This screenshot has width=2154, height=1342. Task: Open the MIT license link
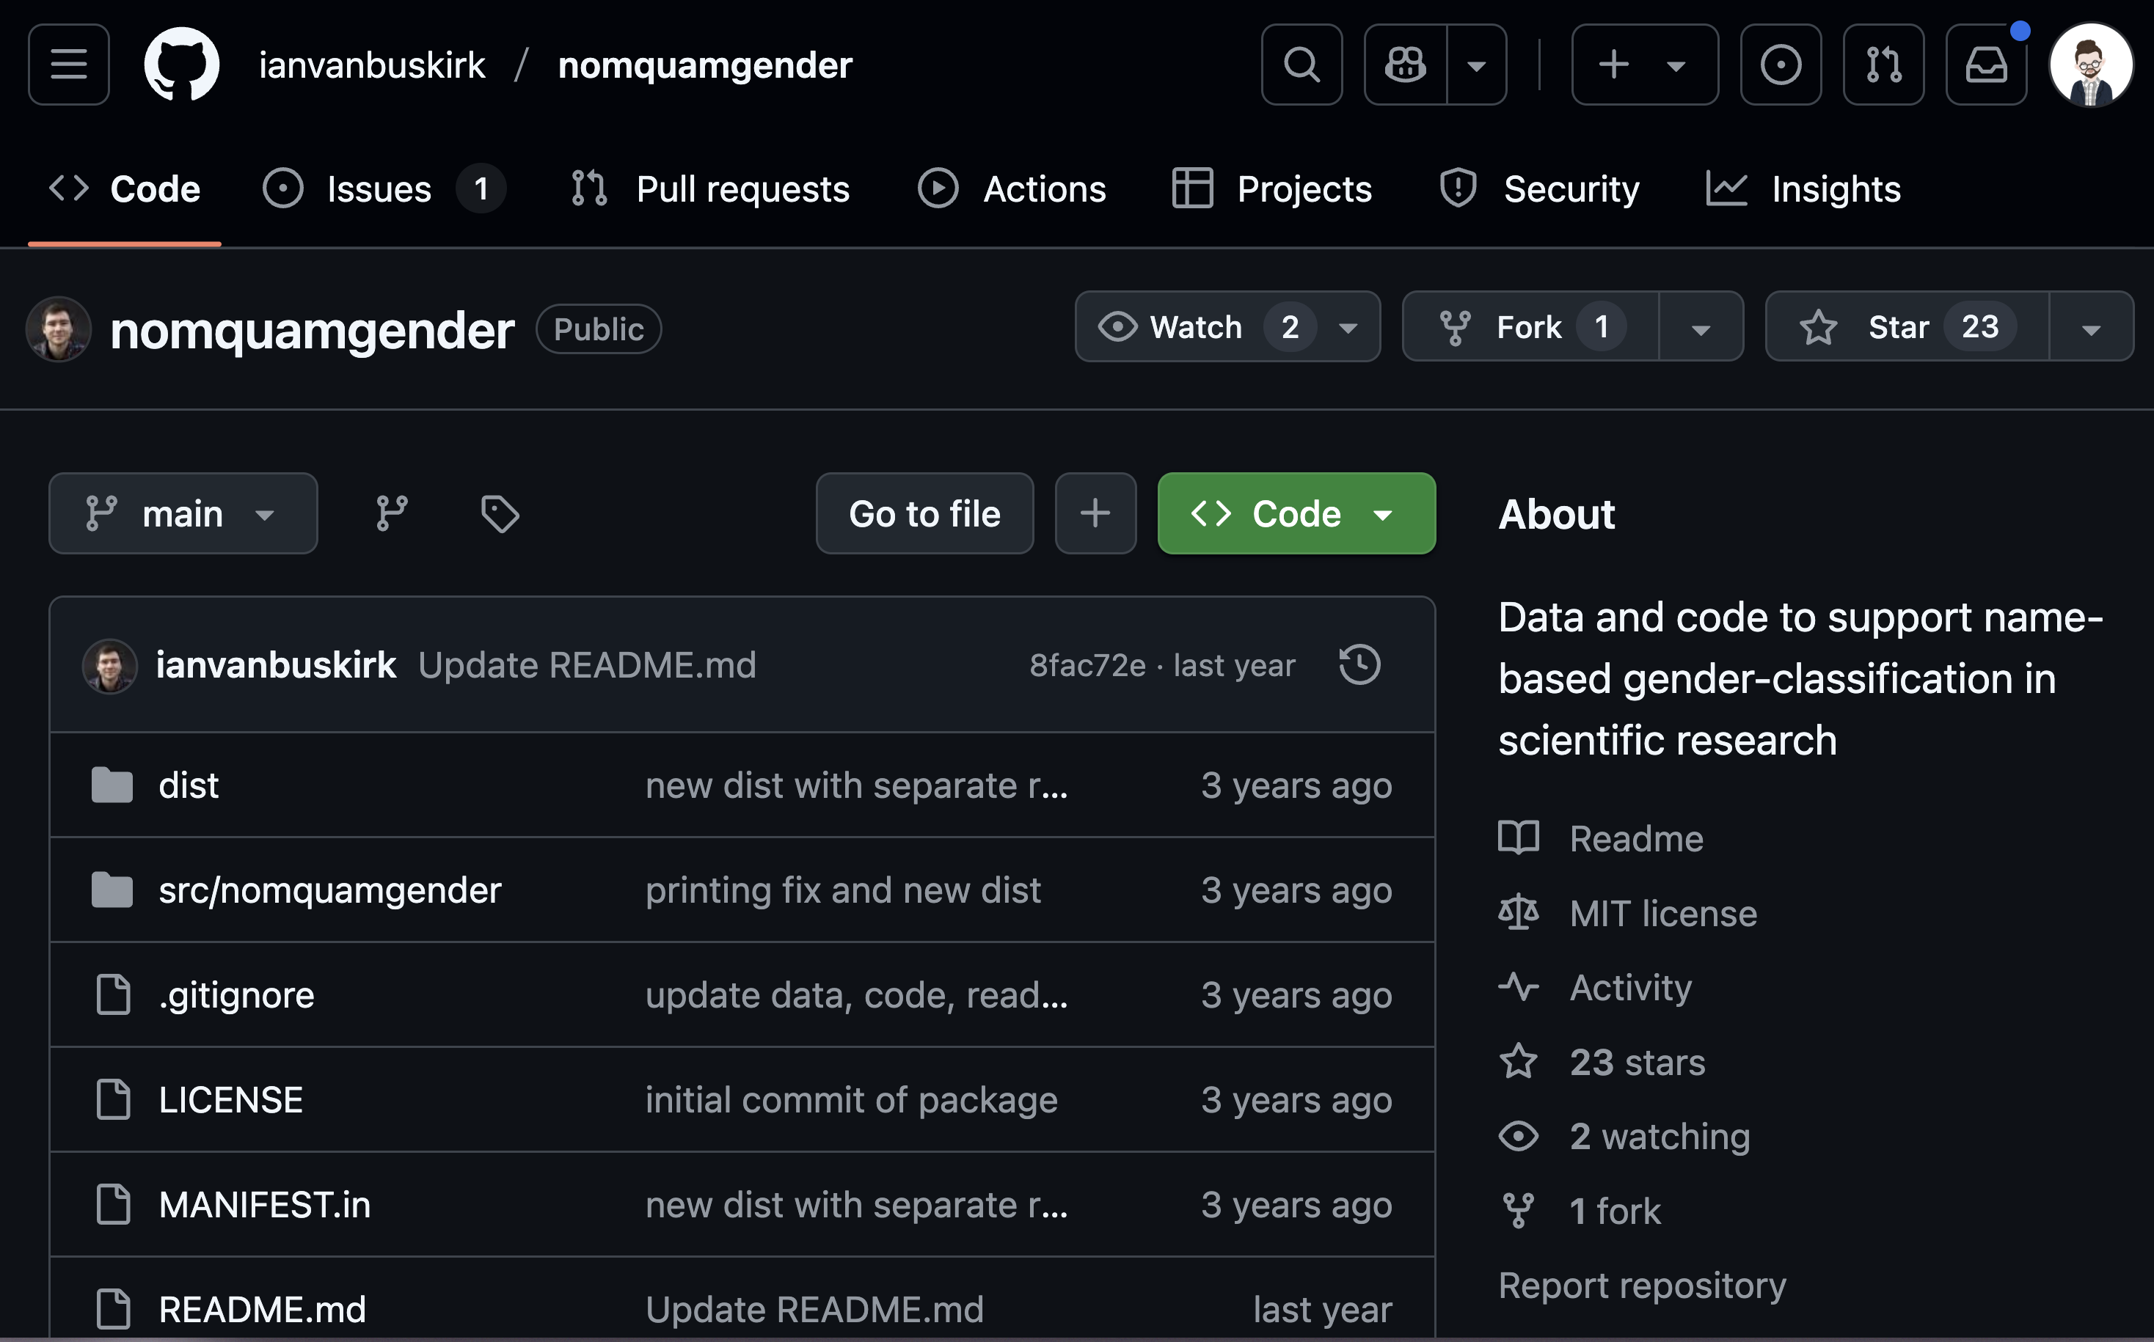pos(1662,913)
